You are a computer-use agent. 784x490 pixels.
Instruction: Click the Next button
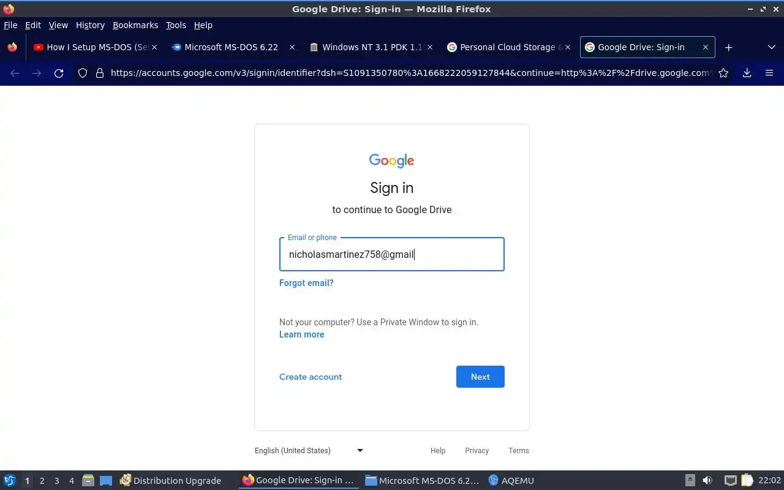(480, 377)
